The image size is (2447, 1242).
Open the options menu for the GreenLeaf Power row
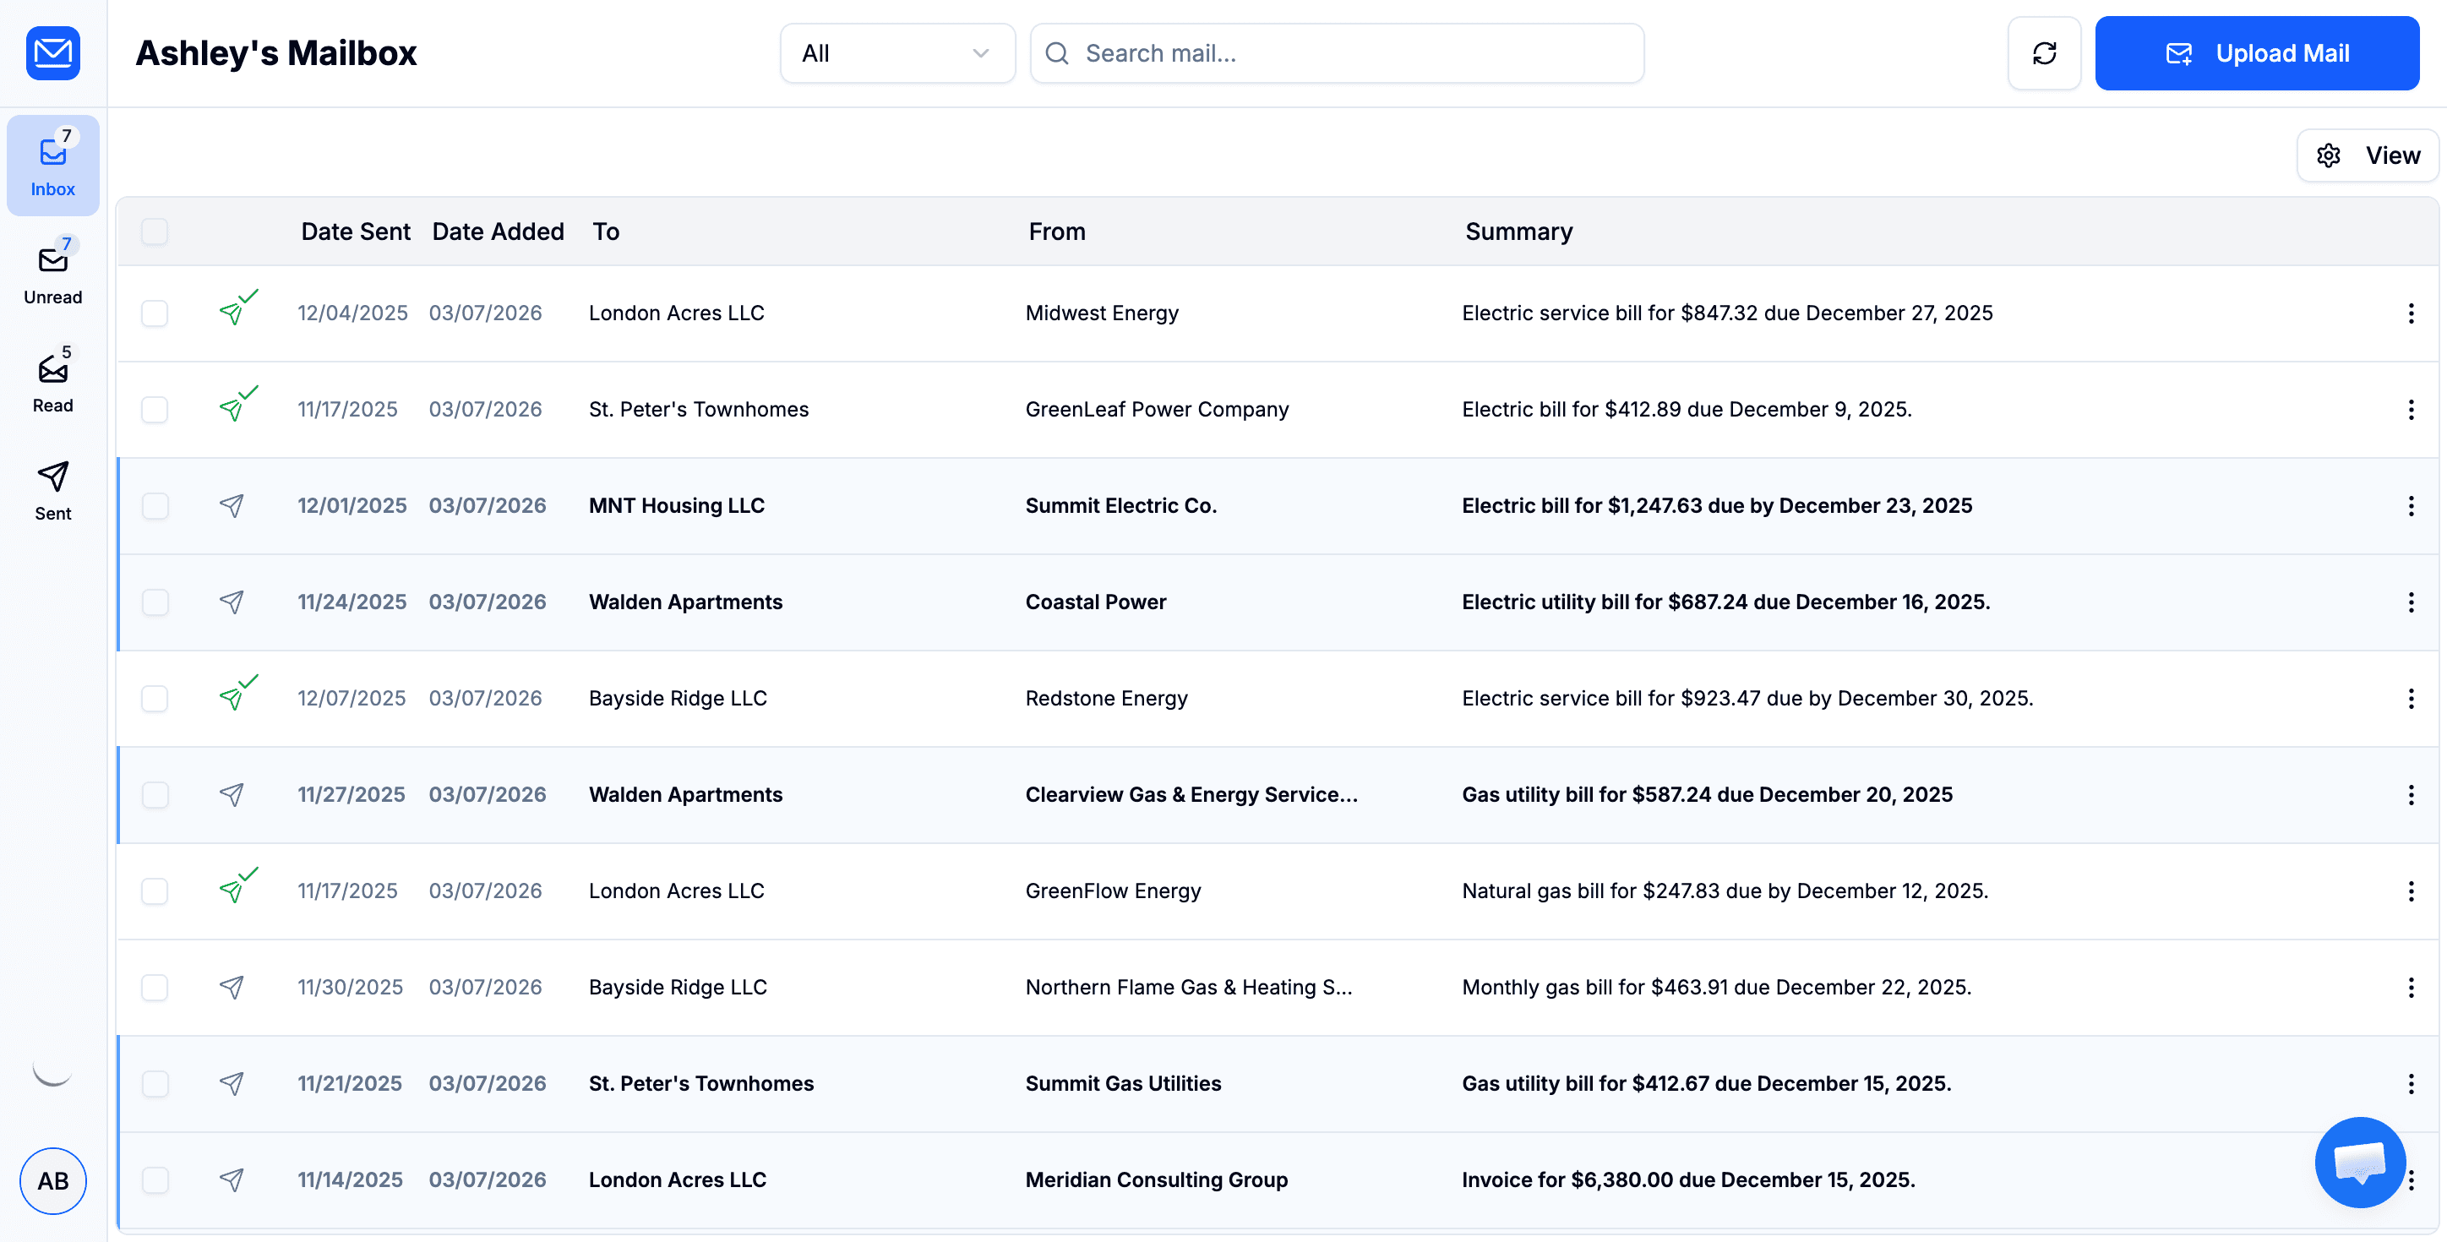(x=2411, y=409)
